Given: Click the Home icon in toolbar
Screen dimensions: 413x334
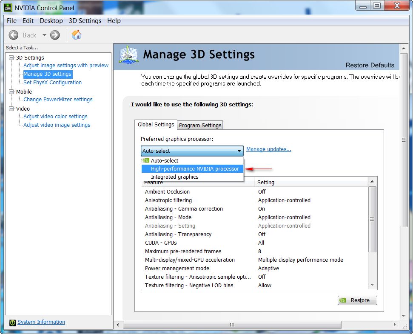Looking at the screenshot, I should click(x=77, y=35).
